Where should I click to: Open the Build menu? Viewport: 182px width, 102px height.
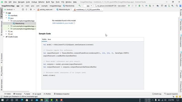click(x=48, y=2)
